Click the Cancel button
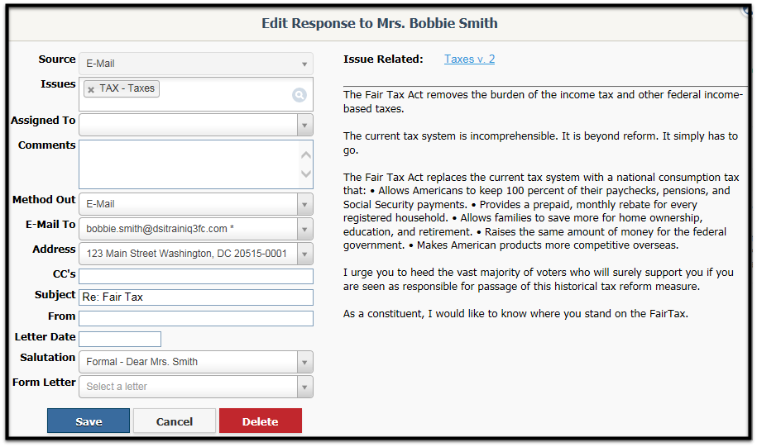This screenshot has height=447, width=757. click(x=175, y=421)
